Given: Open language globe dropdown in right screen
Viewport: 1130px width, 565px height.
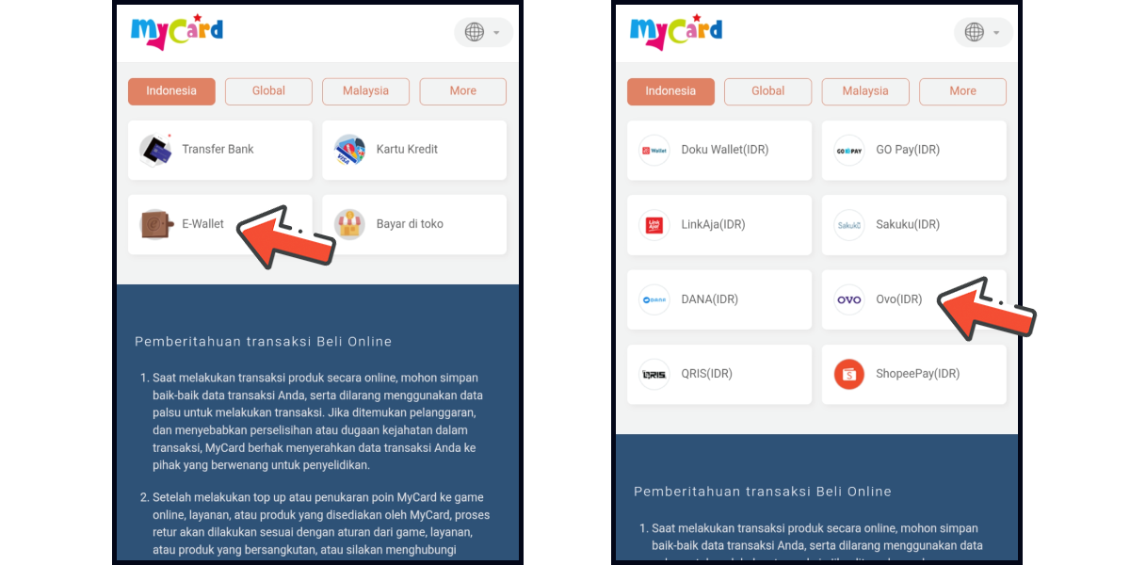Looking at the screenshot, I should tap(983, 32).
